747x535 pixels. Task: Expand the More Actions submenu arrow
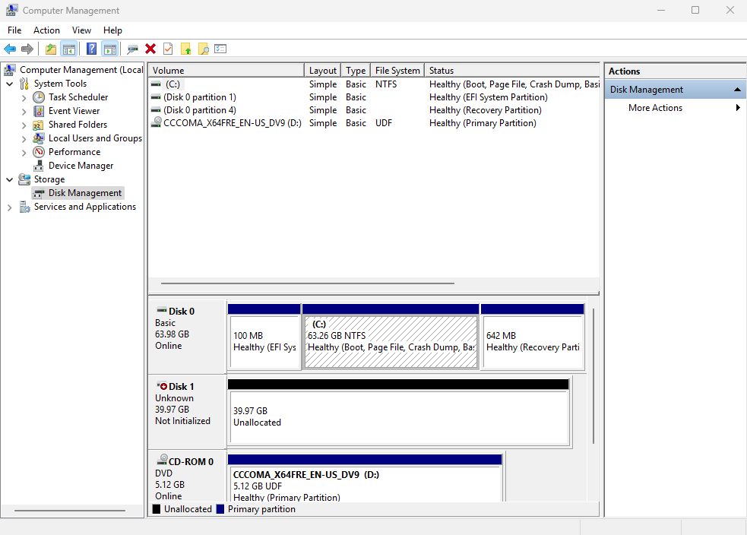pyautogui.click(x=737, y=108)
